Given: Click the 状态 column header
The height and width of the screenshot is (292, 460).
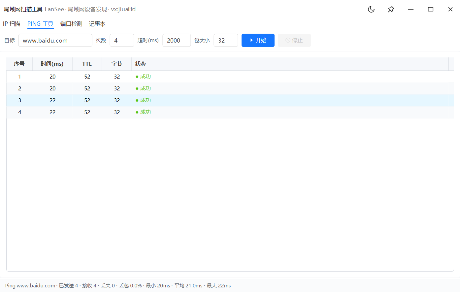Looking at the screenshot, I should click(290, 64).
